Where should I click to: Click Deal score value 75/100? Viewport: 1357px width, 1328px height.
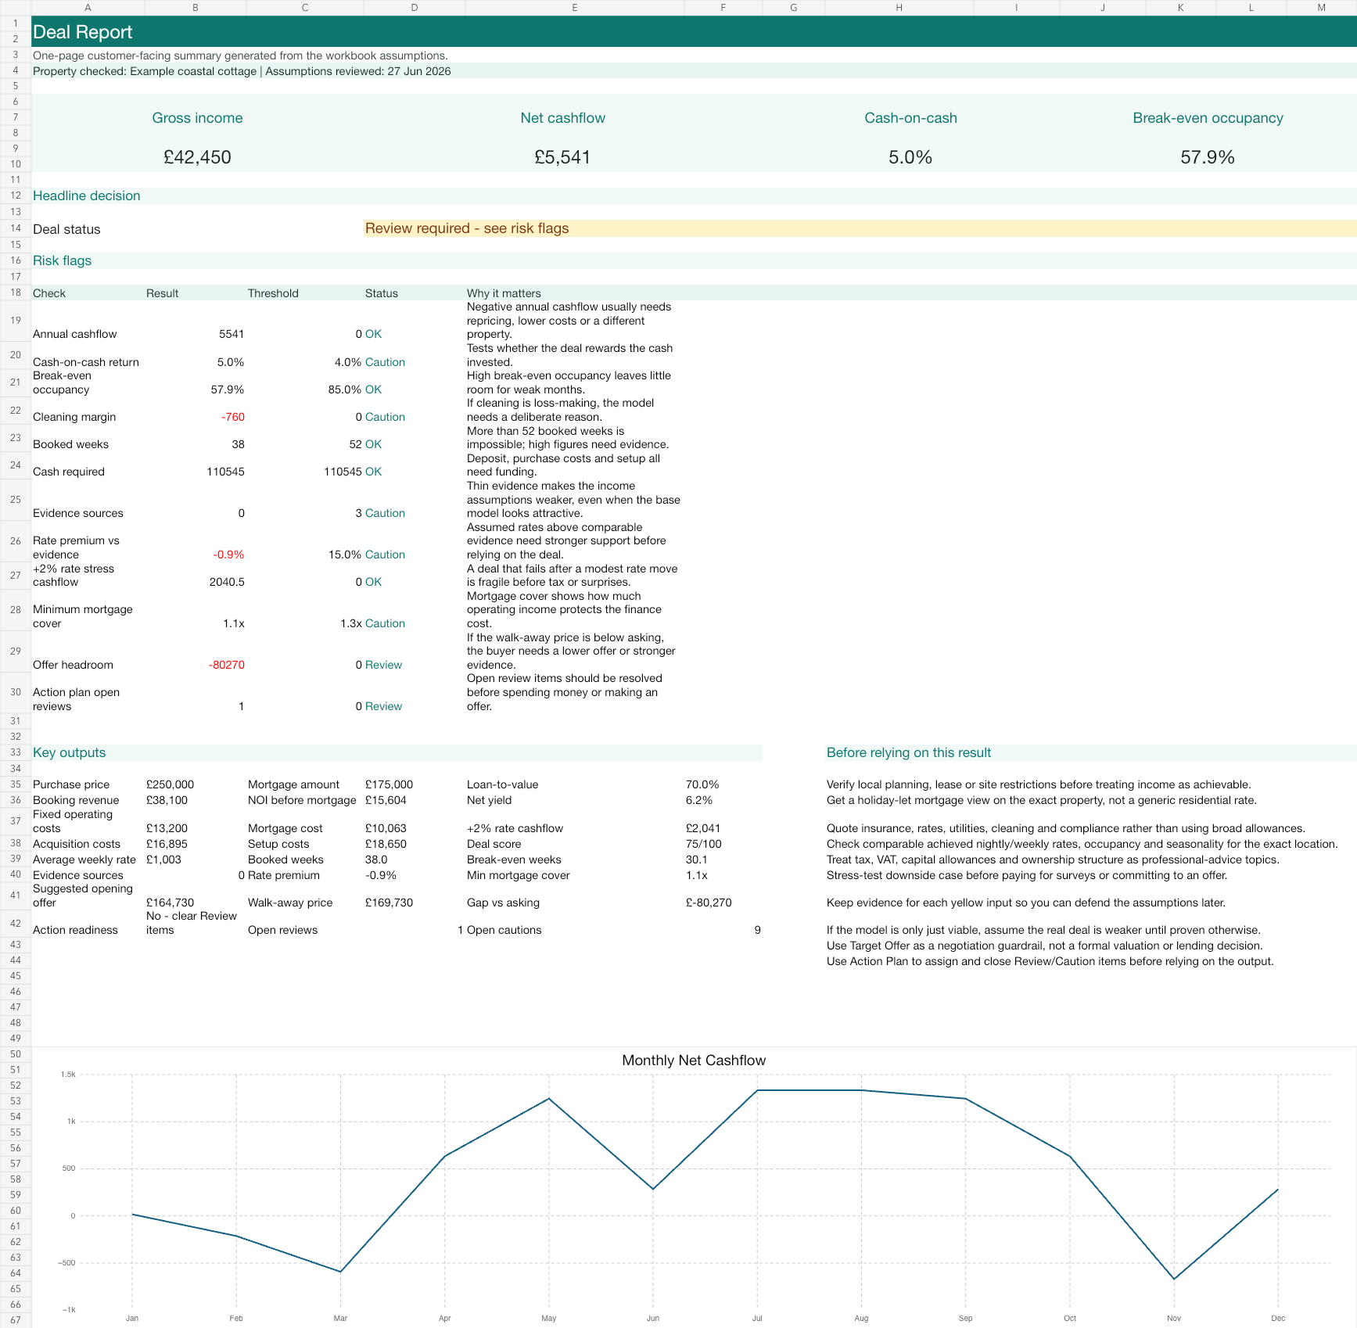coord(703,844)
